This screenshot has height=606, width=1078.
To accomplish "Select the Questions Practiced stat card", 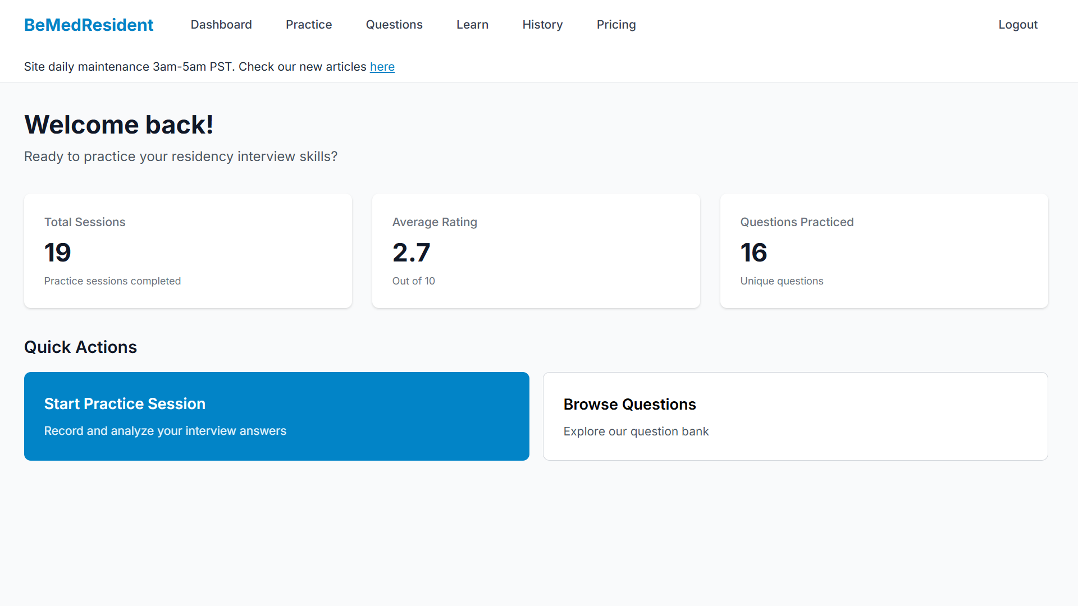I will coord(884,251).
